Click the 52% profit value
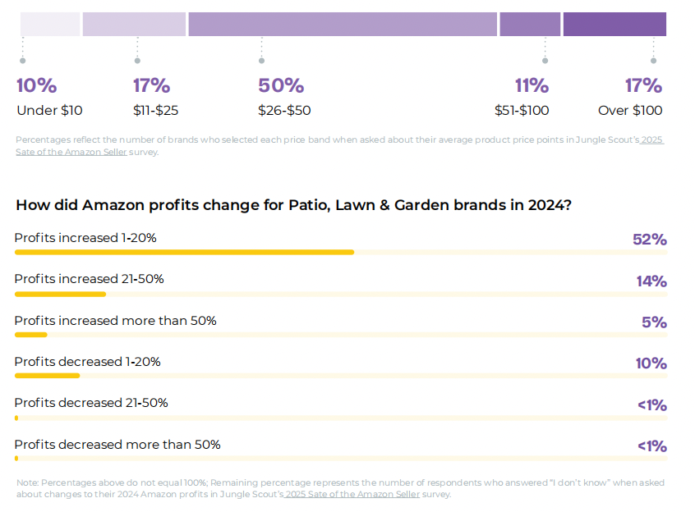Viewport: 695px width, 512px height. click(x=649, y=240)
